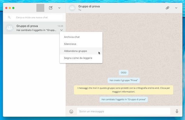185x120 pixels.
Task: Open the emoji picker smiley icon
Action: [71, 112]
